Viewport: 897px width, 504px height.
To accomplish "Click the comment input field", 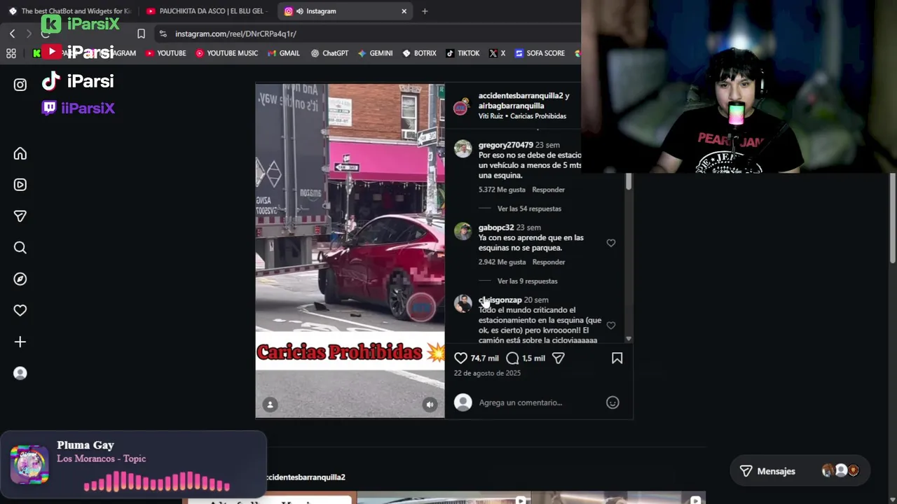I will pyautogui.click(x=538, y=402).
